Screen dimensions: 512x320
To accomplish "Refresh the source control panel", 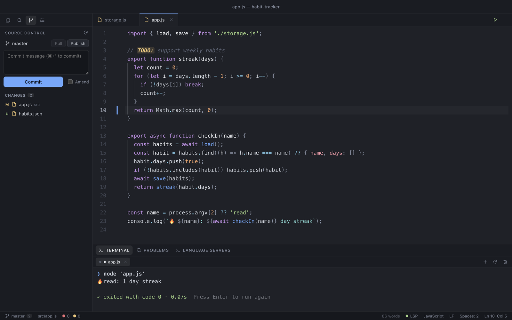I will pos(85,33).
